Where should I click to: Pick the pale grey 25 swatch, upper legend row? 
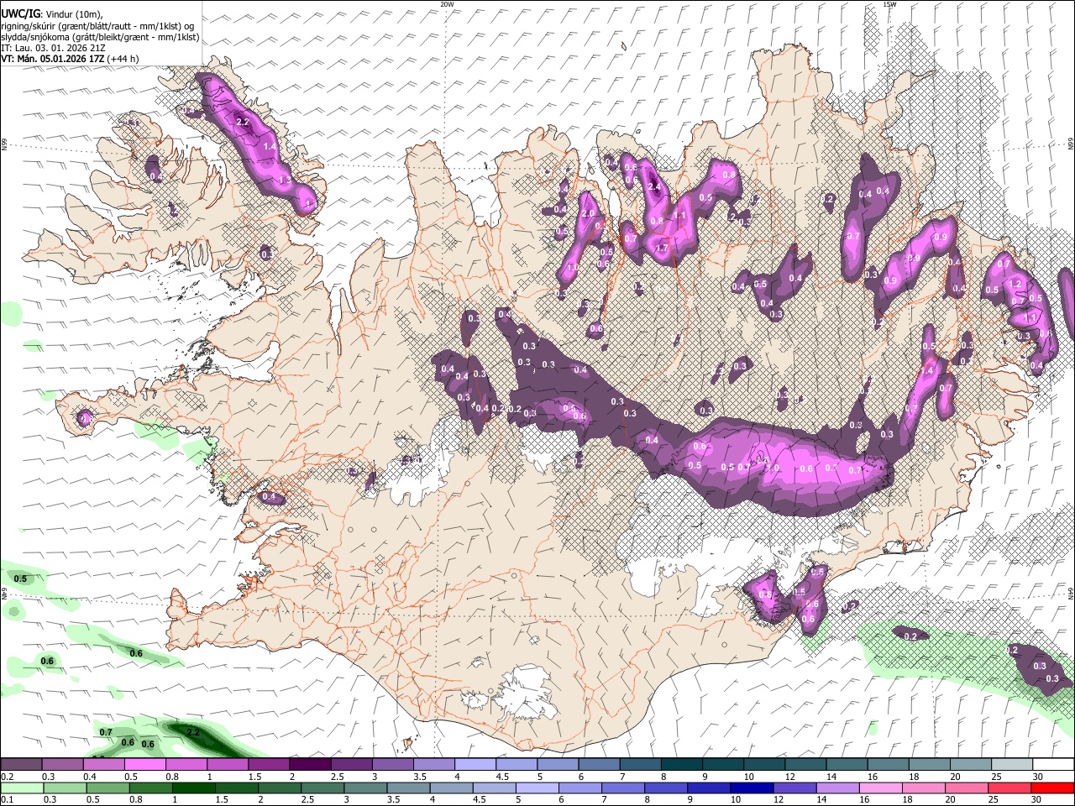1013,764
